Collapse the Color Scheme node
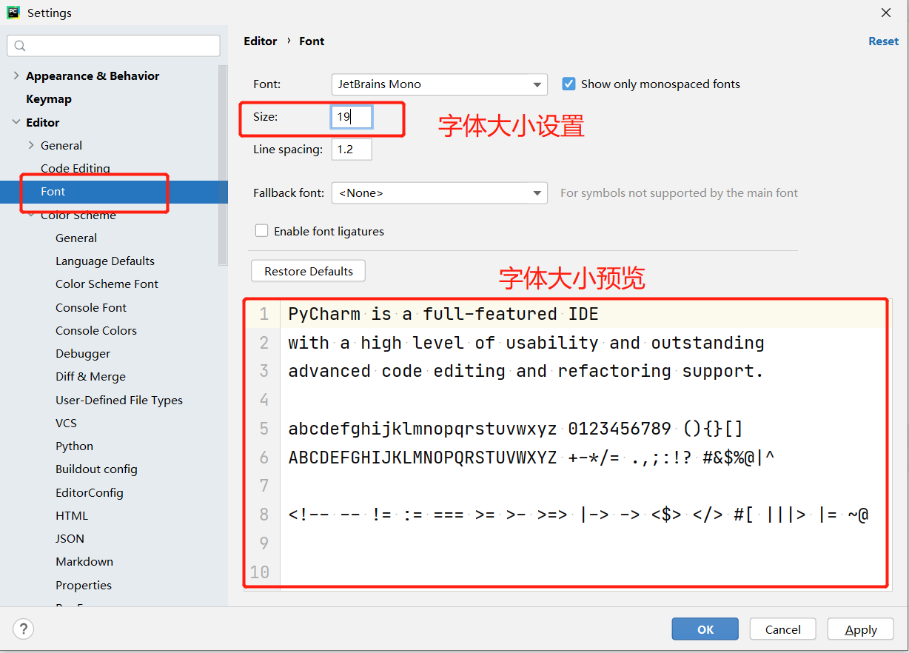Viewport: 909px width, 653px height. pyautogui.click(x=31, y=215)
